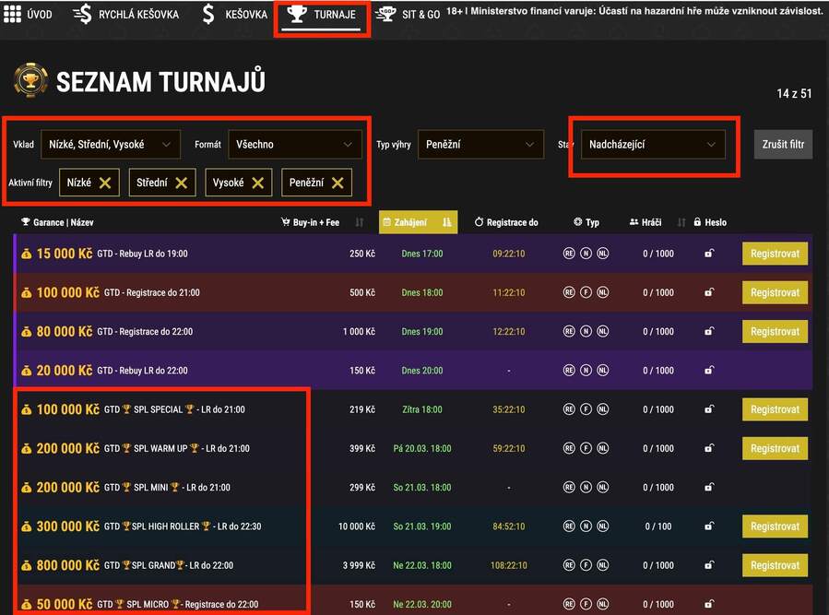Open the Stav dropdown showing Nadcházející
The height and width of the screenshot is (615, 829).
point(653,144)
